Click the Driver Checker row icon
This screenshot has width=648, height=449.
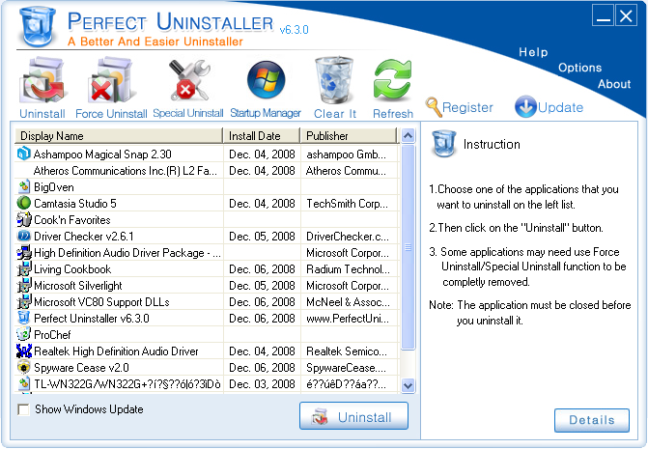(x=24, y=236)
